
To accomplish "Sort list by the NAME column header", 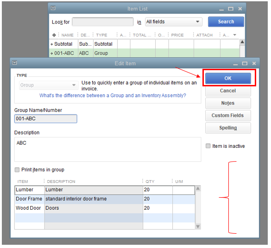I will pyautogui.click(x=68, y=35).
